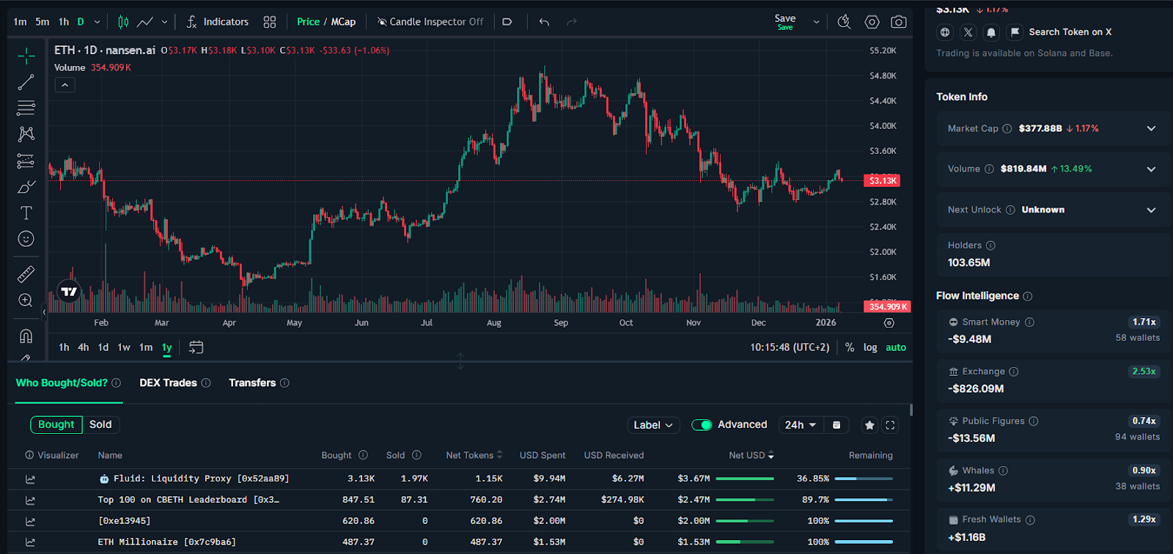Viewport: 1173px width, 554px height.
Task: Open the 24h time period dropdown
Action: [x=800, y=425]
